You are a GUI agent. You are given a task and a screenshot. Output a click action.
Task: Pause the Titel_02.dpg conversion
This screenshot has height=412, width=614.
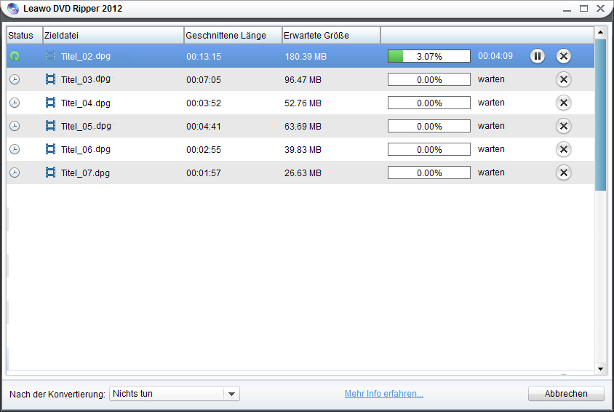point(537,56)
